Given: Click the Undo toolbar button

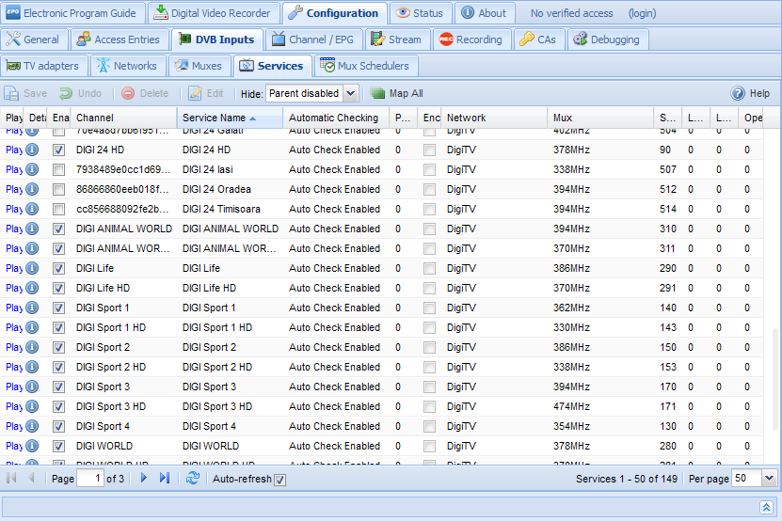Looking at the screenshot, I should [80, 93].
